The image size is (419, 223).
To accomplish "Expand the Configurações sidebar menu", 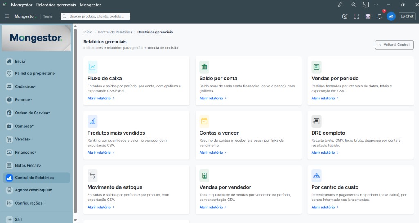I will point(36,203).
